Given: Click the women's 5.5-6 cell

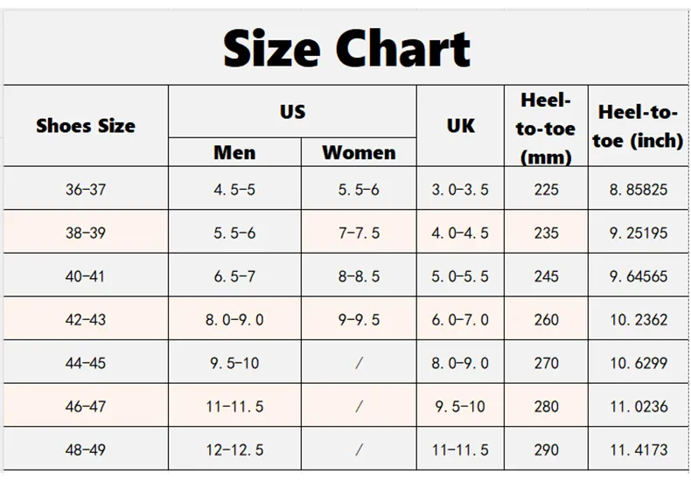Looking at the screenshot, I should click(x=359, y=189).
